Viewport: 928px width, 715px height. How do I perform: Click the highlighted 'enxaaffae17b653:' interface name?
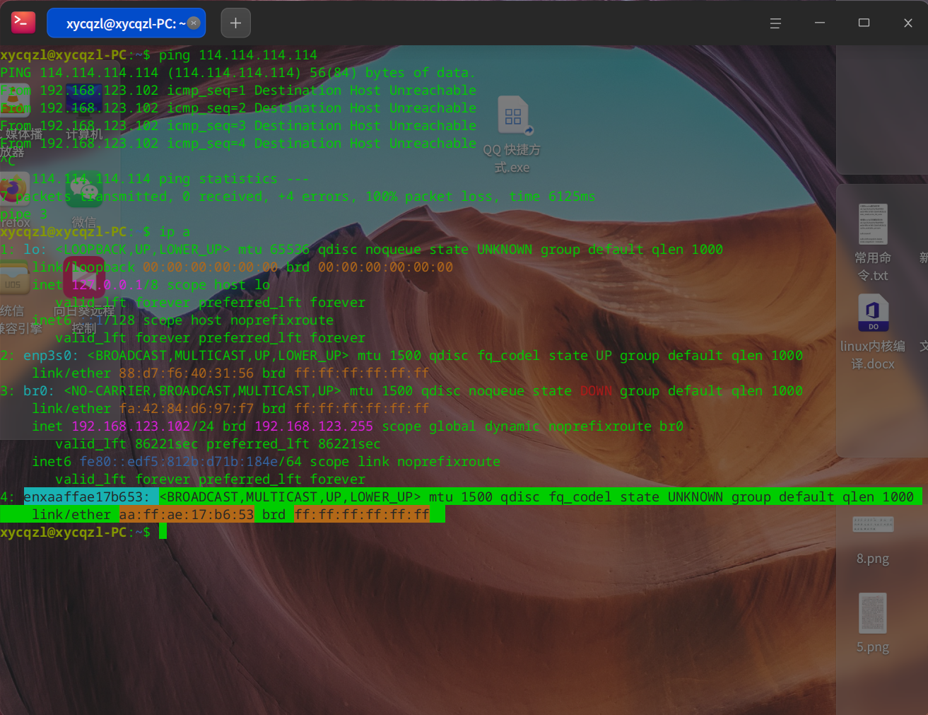point(87,497)
